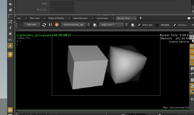Click the magnifier zoom icon on right toolbar

(192, 99)
